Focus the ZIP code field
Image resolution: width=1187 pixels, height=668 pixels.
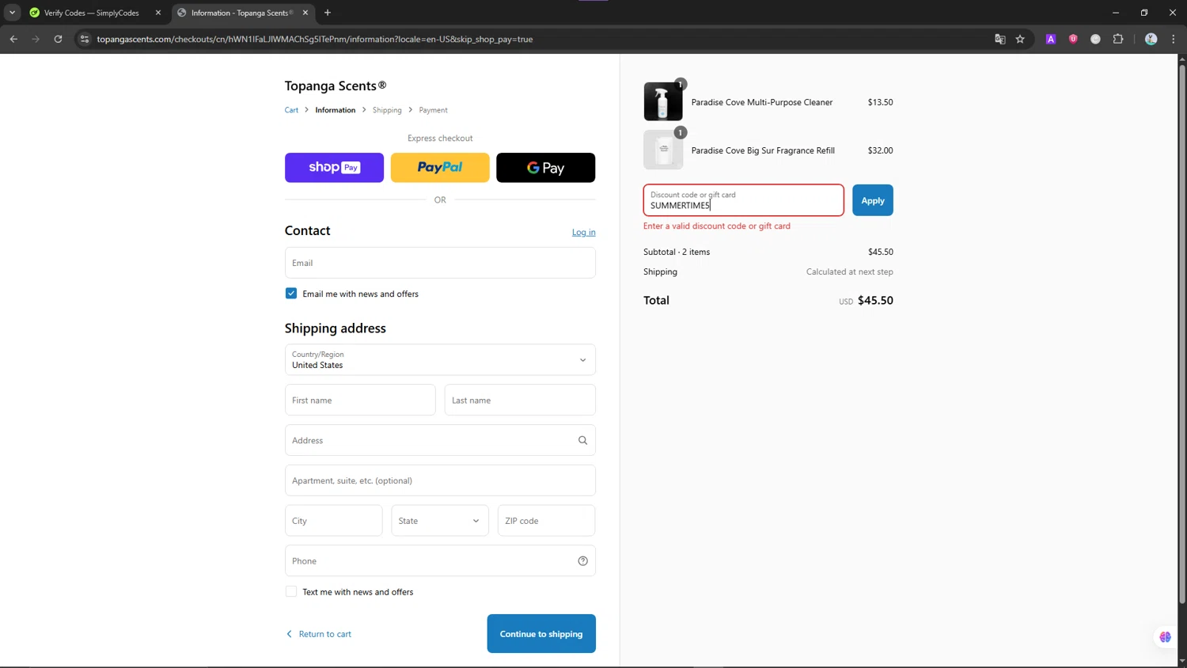pos(546,521)
